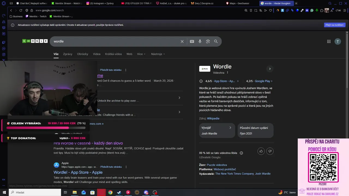Open the on-screen keyboard icon in search bar
Image resolution: width=349 pixels, height=196 pixels.
[192, 41]
